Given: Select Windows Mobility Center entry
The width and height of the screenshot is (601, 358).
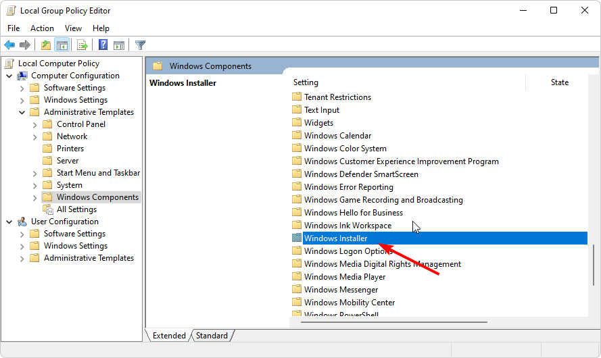Looking at the screenshot, I should pos(350,303).
